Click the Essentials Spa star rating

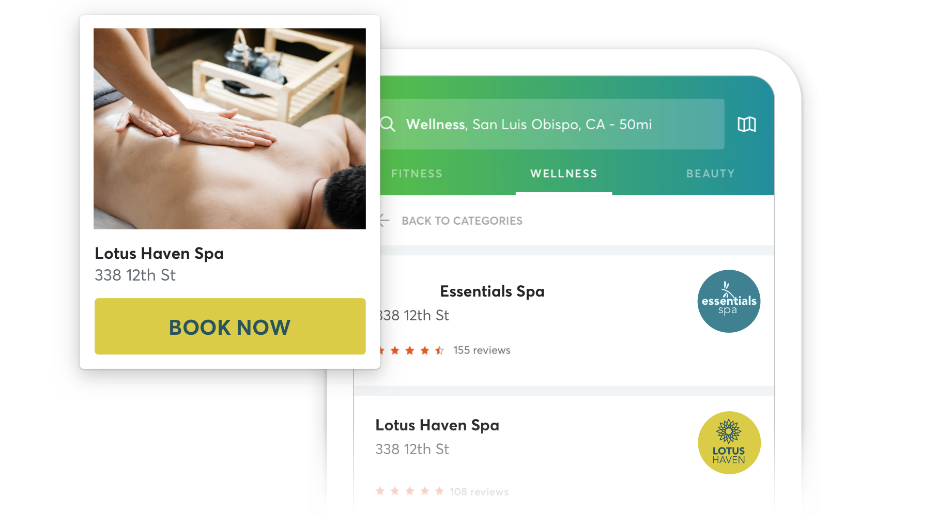tap(412, 350)
